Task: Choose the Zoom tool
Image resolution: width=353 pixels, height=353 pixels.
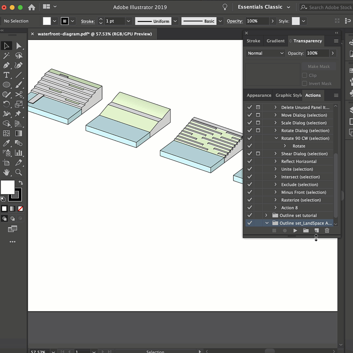Action: point(19,172)
